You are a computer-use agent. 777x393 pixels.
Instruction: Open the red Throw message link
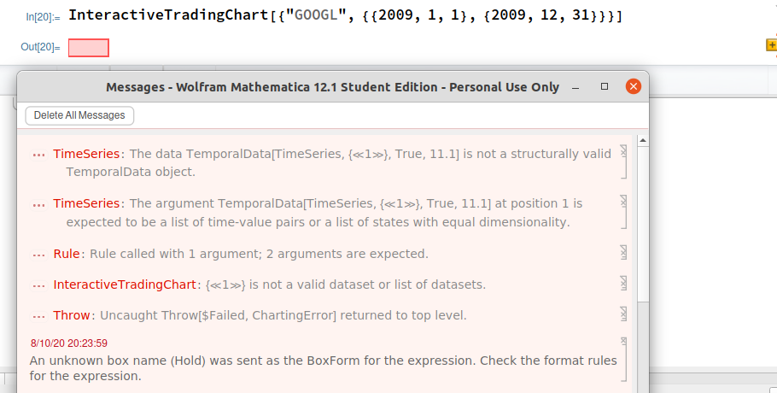click(72, 315)
